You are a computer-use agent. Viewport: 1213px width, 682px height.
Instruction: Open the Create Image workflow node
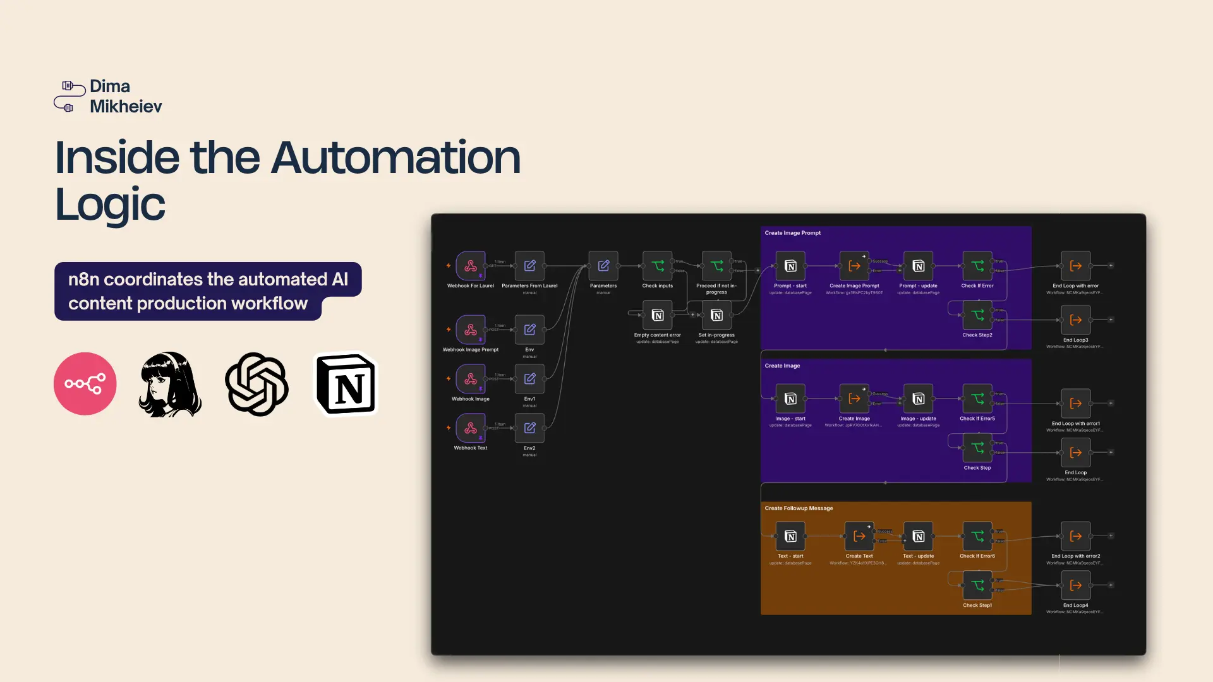(x=854, y=398)
